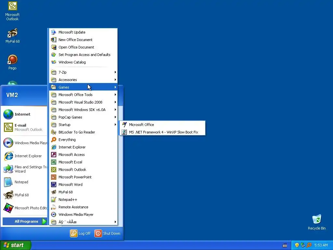Click Set Program Access and Defaults icon
Image resolution: width=333 pixels, height=250 pixels.
(x=54, y=55)
